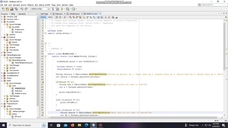Switch to the Services panel tab
228x128 pixels.
pyautogui.click(x=22, y=14)
